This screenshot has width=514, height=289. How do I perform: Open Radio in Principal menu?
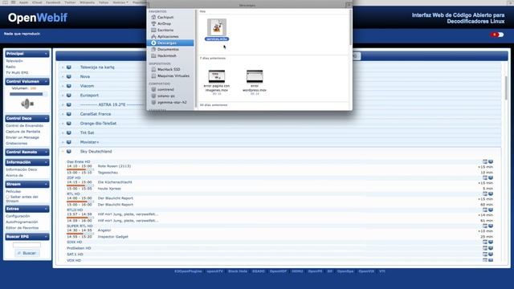pos(10,67)
